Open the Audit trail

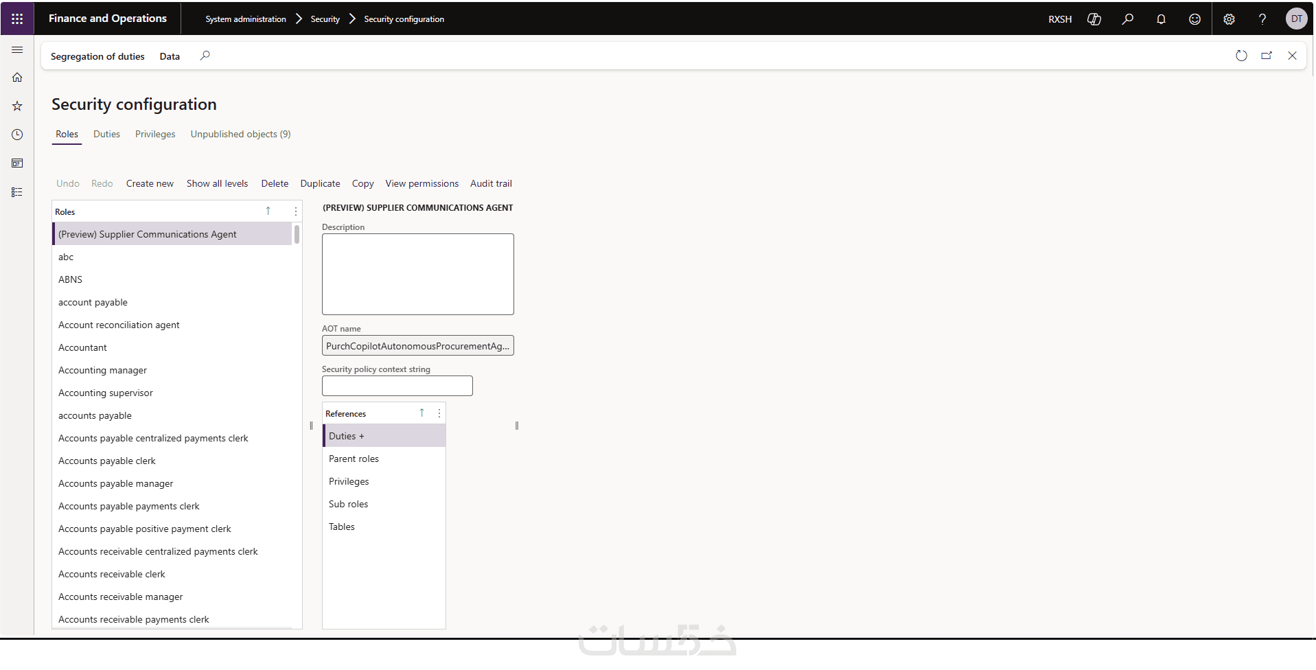[492, 184]
